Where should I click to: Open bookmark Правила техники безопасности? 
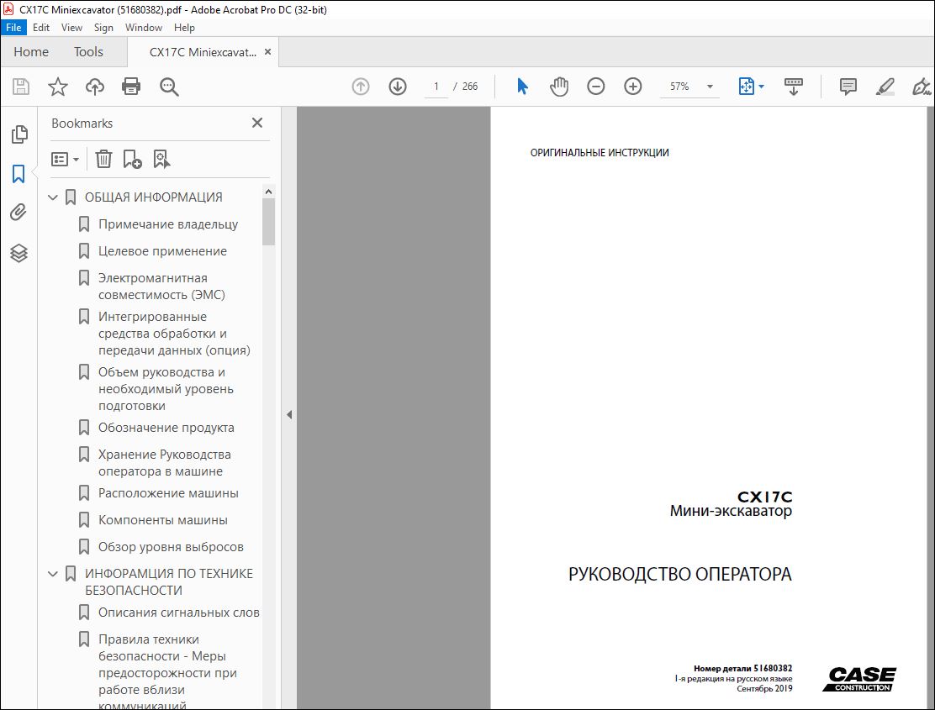pos(167,673)
